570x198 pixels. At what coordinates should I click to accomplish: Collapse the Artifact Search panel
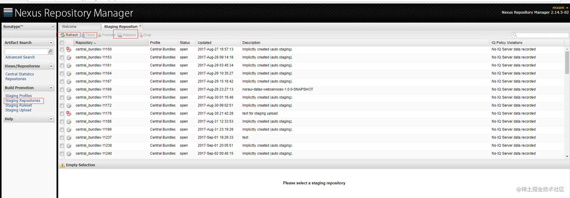(51, 43)
